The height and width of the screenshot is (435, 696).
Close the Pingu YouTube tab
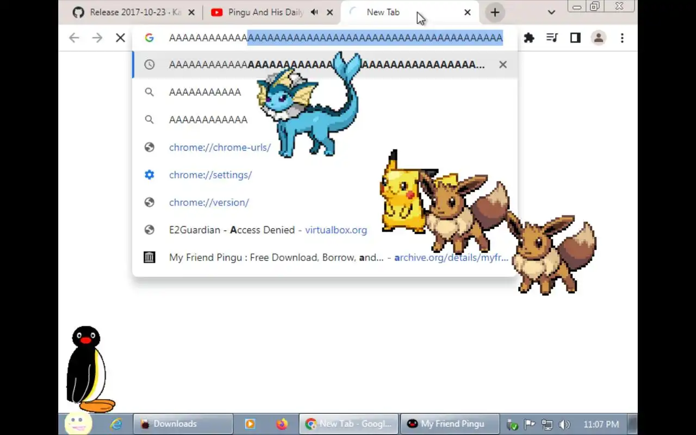tap(330, 13)
